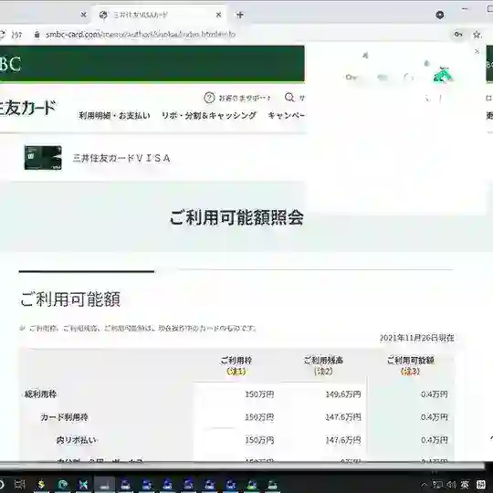Close the first browser tab
This screenshot has height=493, width=493.
coord(84,15)
